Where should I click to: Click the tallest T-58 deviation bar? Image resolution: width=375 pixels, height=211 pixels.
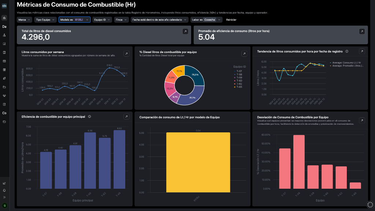(299, 162)
